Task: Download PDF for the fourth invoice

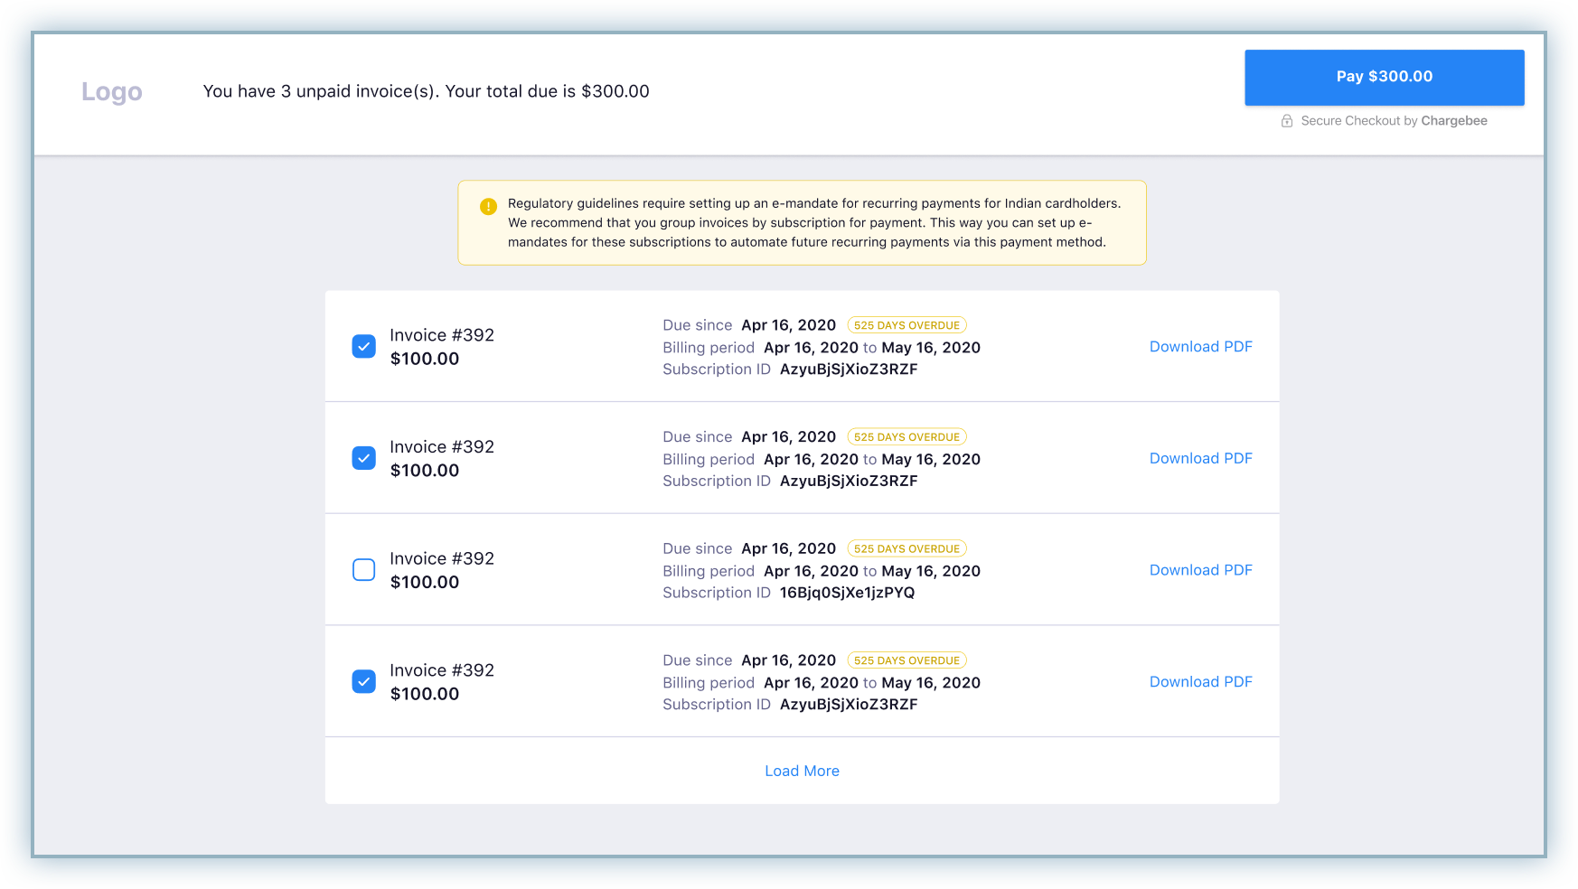Action: 1201,682
